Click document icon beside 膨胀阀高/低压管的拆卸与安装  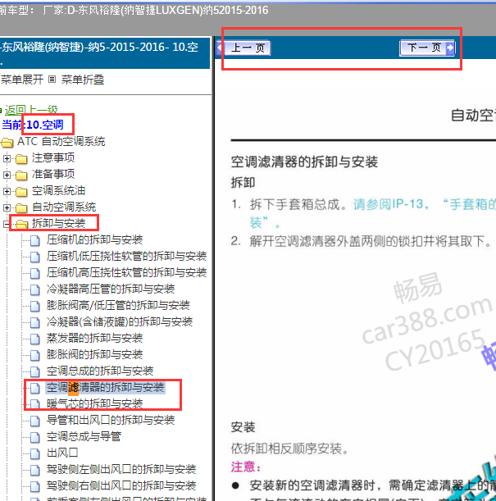tap(34, 306)
